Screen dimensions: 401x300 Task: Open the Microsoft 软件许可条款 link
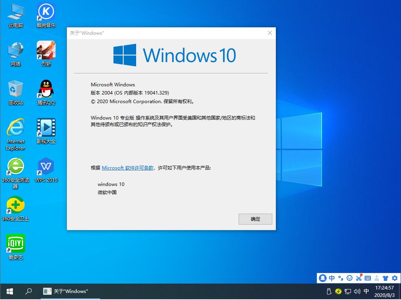pos(127,168)
